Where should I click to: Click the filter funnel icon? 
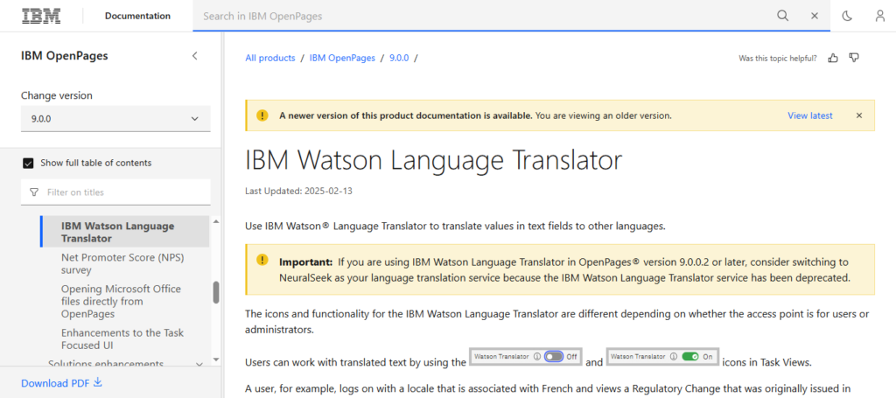coord(34,192)
